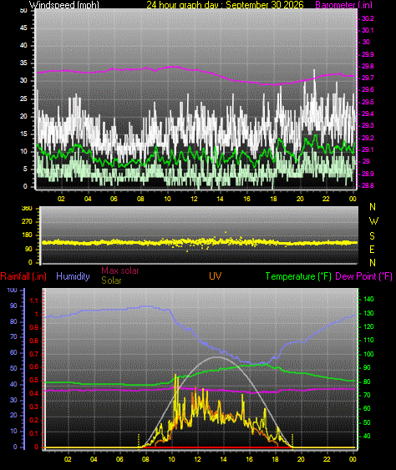Select the Rainfall (.in) legend label
This screenshot has height=470, width=396.
coord(23,276)
